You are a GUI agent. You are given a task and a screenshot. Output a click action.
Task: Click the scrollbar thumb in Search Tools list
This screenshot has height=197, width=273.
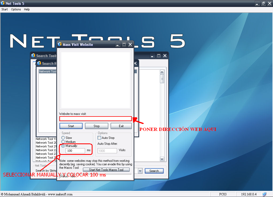click(x=162, y=79)
